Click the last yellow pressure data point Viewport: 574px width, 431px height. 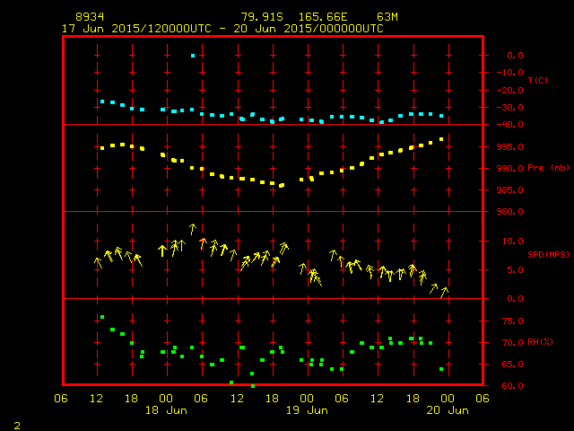coord(441,139)
